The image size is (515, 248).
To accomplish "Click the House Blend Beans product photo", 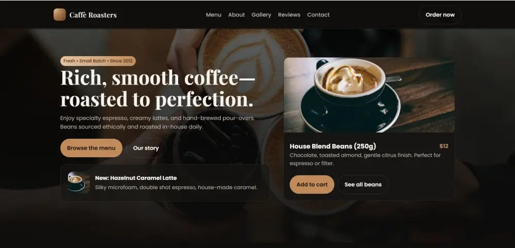I will [369, 95].
